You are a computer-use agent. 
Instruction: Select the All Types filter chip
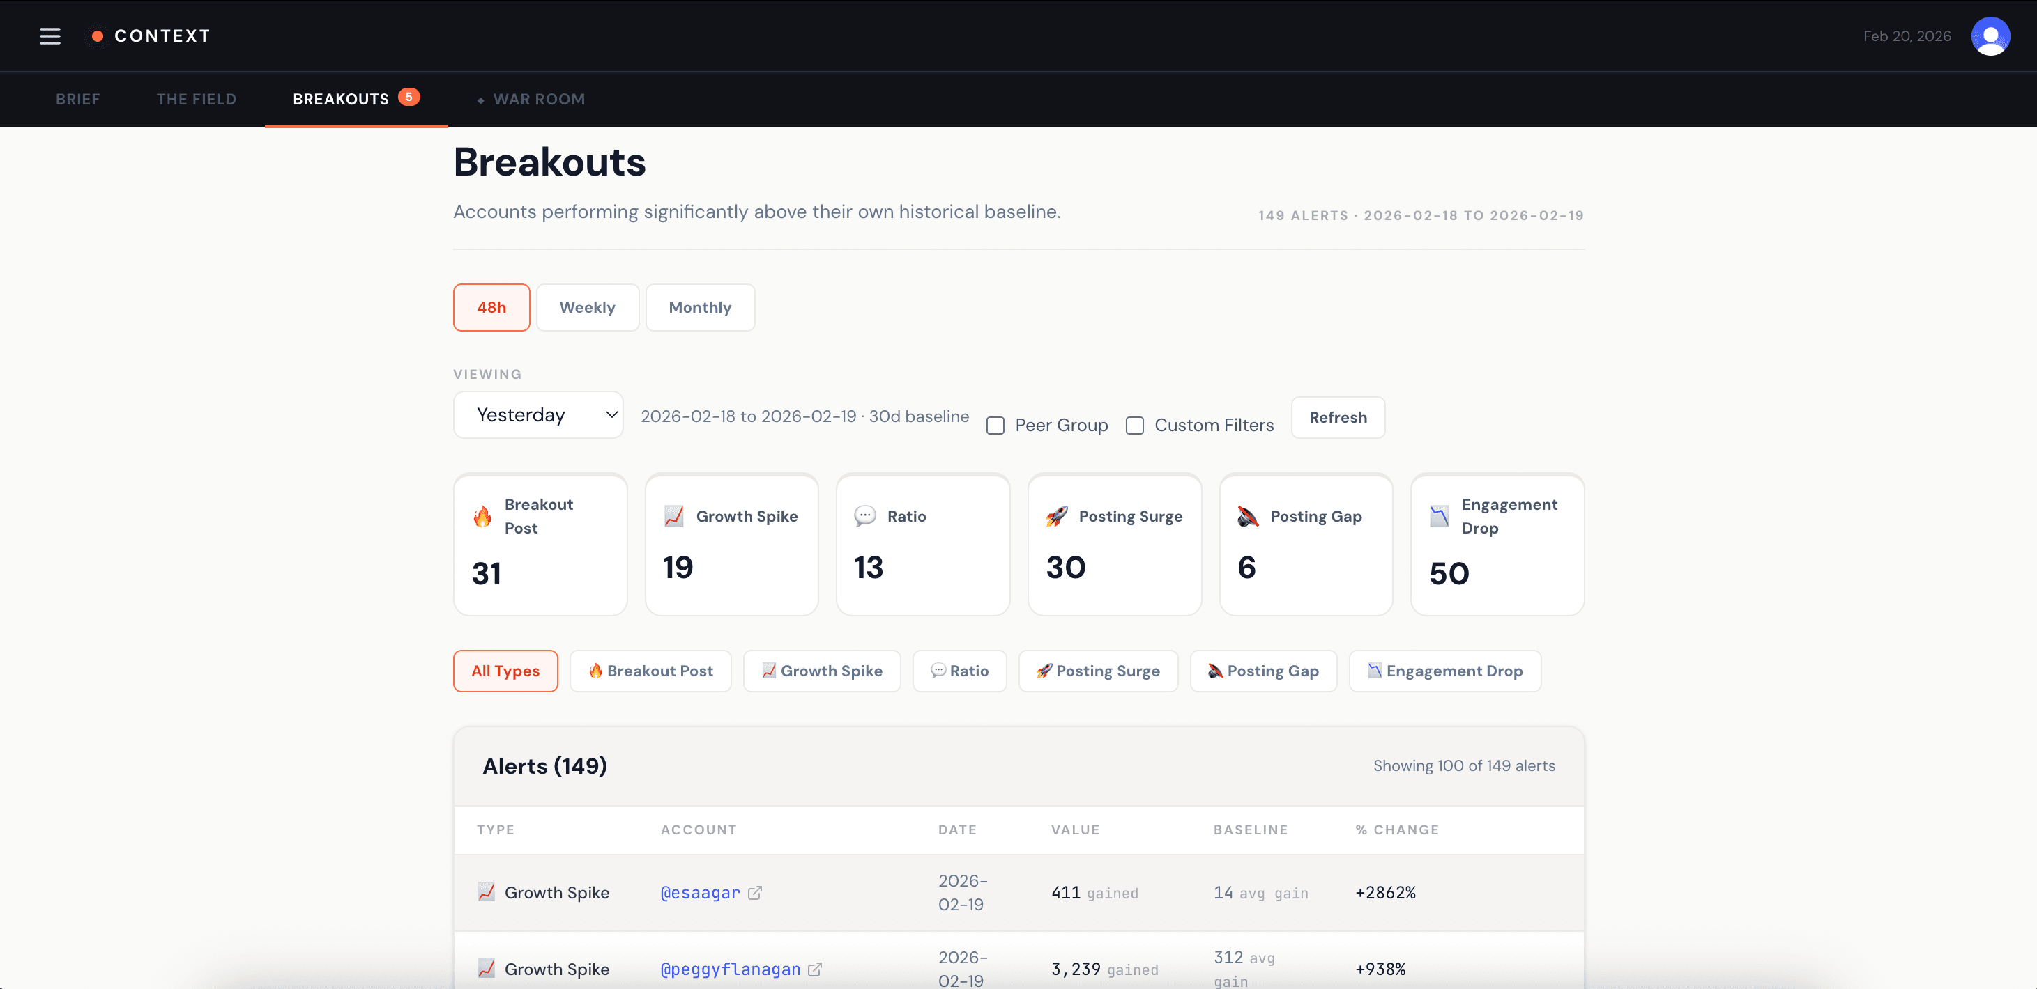pos(505,671)
